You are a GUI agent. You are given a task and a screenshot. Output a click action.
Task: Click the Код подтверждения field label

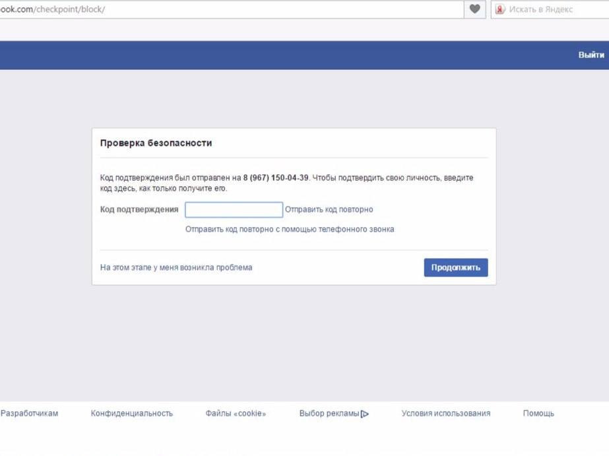coord(139,210)
